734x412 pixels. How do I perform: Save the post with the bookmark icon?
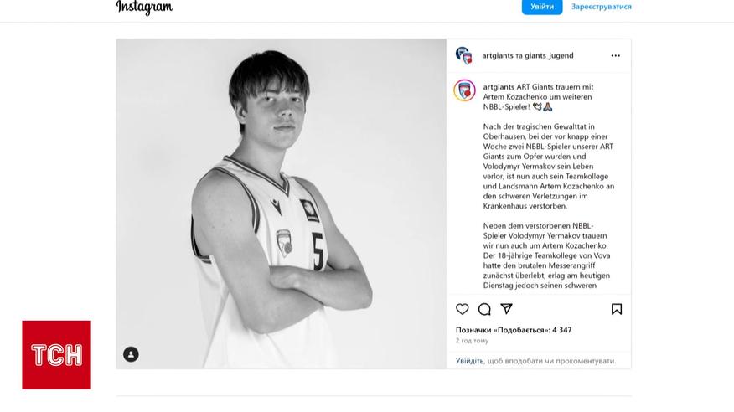(617, 309)
